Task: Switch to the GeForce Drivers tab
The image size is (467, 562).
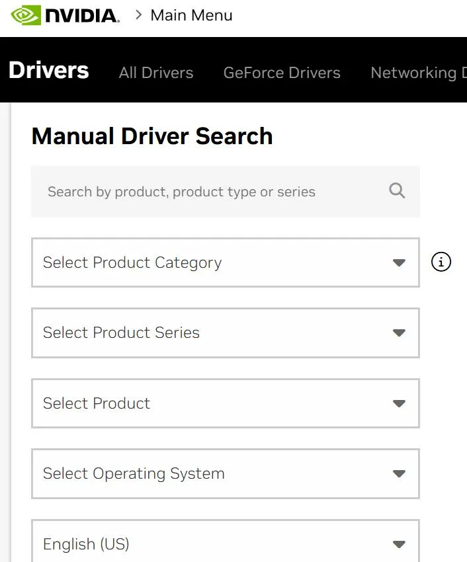Action: tap(282, 73)
